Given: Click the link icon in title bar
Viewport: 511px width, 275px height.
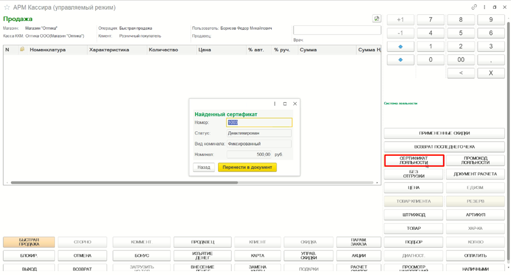Looking at the screenshot, I should click(474, 7).
